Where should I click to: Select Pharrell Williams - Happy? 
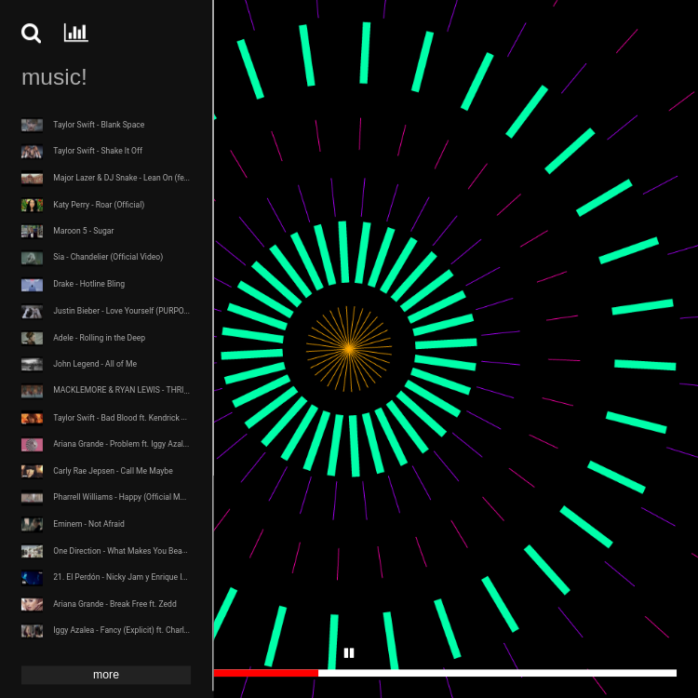pyautogui.click(x=120, y=497)
